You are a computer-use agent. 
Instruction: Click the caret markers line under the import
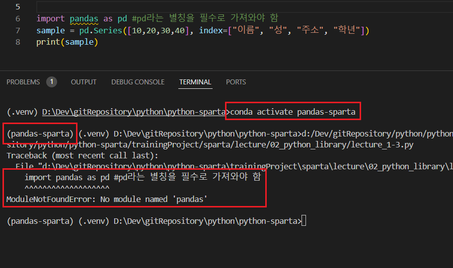[x=67, y=188]
